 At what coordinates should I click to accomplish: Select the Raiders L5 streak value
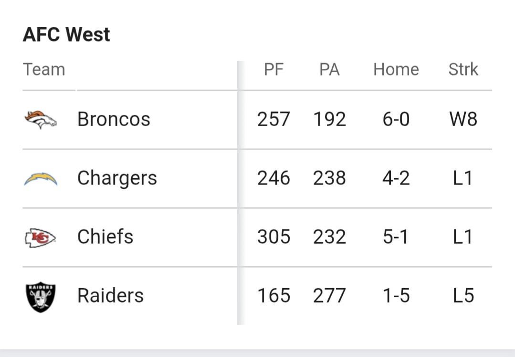[463, 295]
